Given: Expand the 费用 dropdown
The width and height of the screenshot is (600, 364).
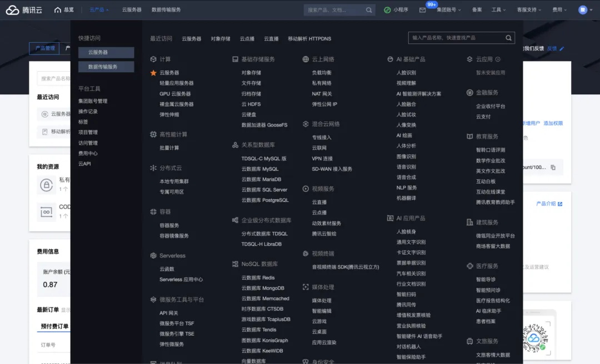Looking at the screenshot, I should (559, 10).
